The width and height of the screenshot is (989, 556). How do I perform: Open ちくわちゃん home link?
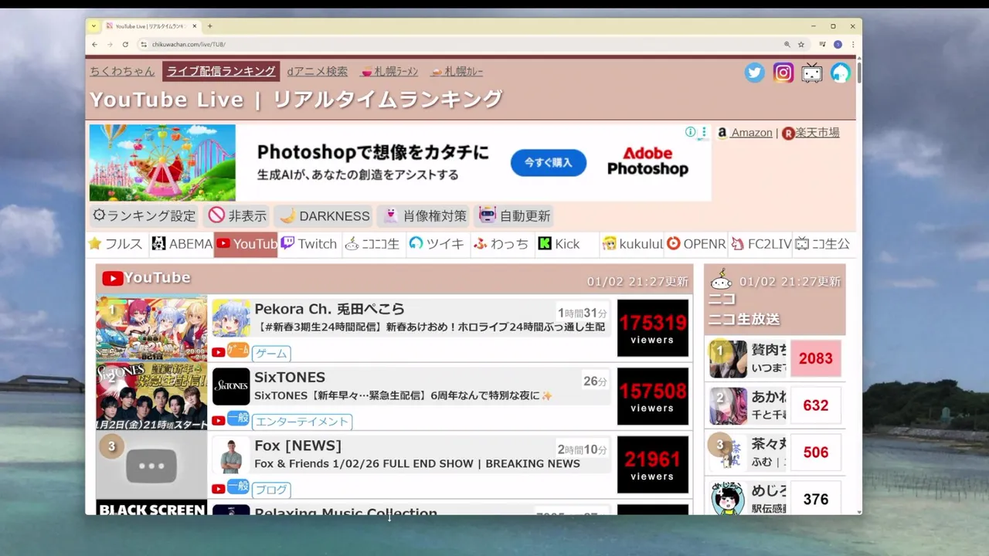(x=122, y=71)
